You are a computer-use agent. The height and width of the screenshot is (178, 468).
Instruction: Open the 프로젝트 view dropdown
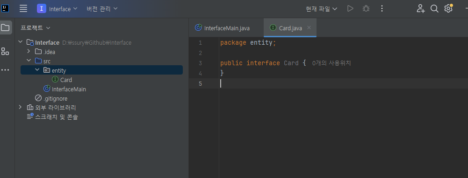point(35,27)
